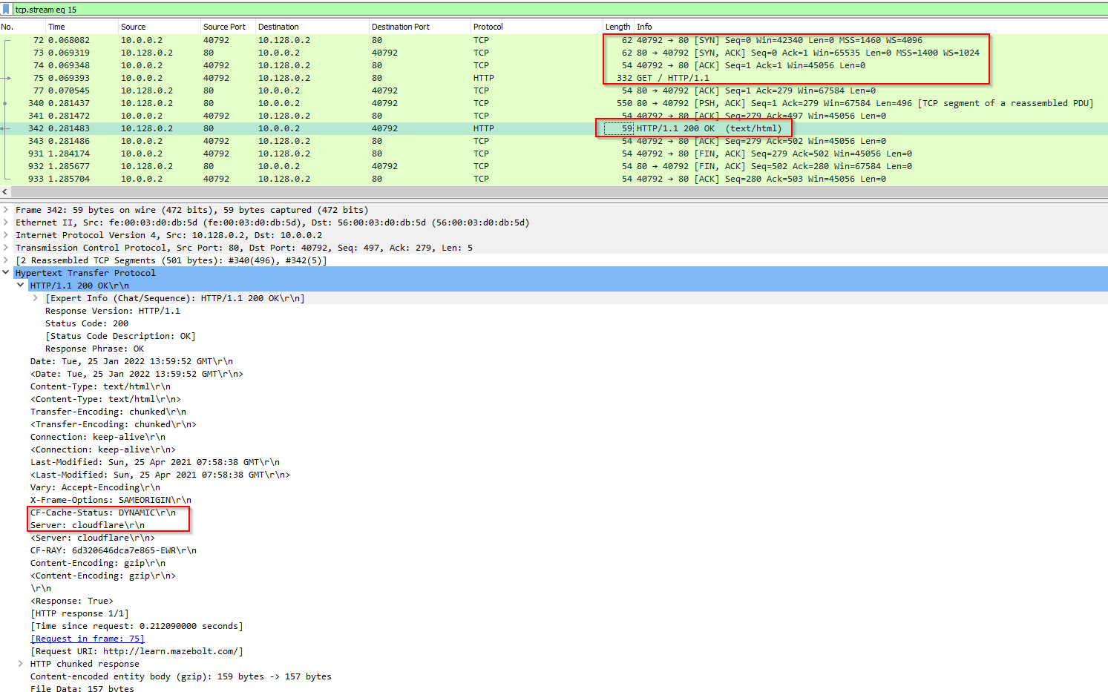The width and height of the screenshot is (1108, 692).
Task: Expand the 2 Reassembled TCP Segments entry
Action: coord(7,260)
